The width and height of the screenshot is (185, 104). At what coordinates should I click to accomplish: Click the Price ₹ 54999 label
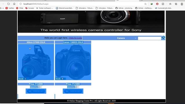(x=36, y=84)
